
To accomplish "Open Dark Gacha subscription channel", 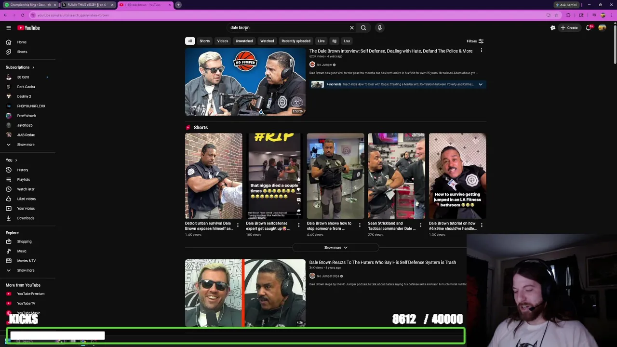I will (27, 87).
